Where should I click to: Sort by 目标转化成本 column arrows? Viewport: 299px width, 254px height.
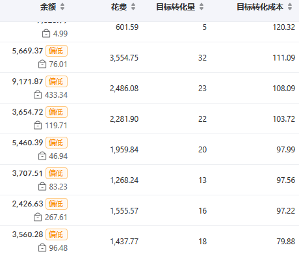pyautogui.click(x=290, y=7)
